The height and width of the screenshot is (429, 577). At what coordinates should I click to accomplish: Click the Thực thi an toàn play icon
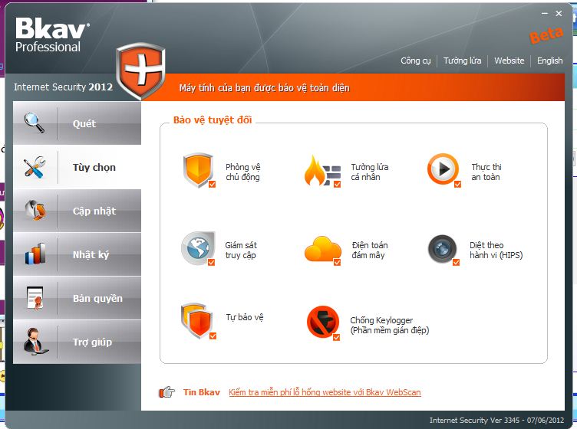click(443, 169)
